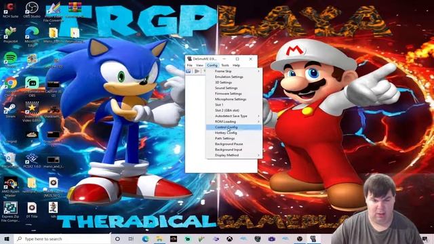The width and height of the screenshot is (434, 244).
Task: Open Prism Video File Converter shortcut
Action: (53, 12)
